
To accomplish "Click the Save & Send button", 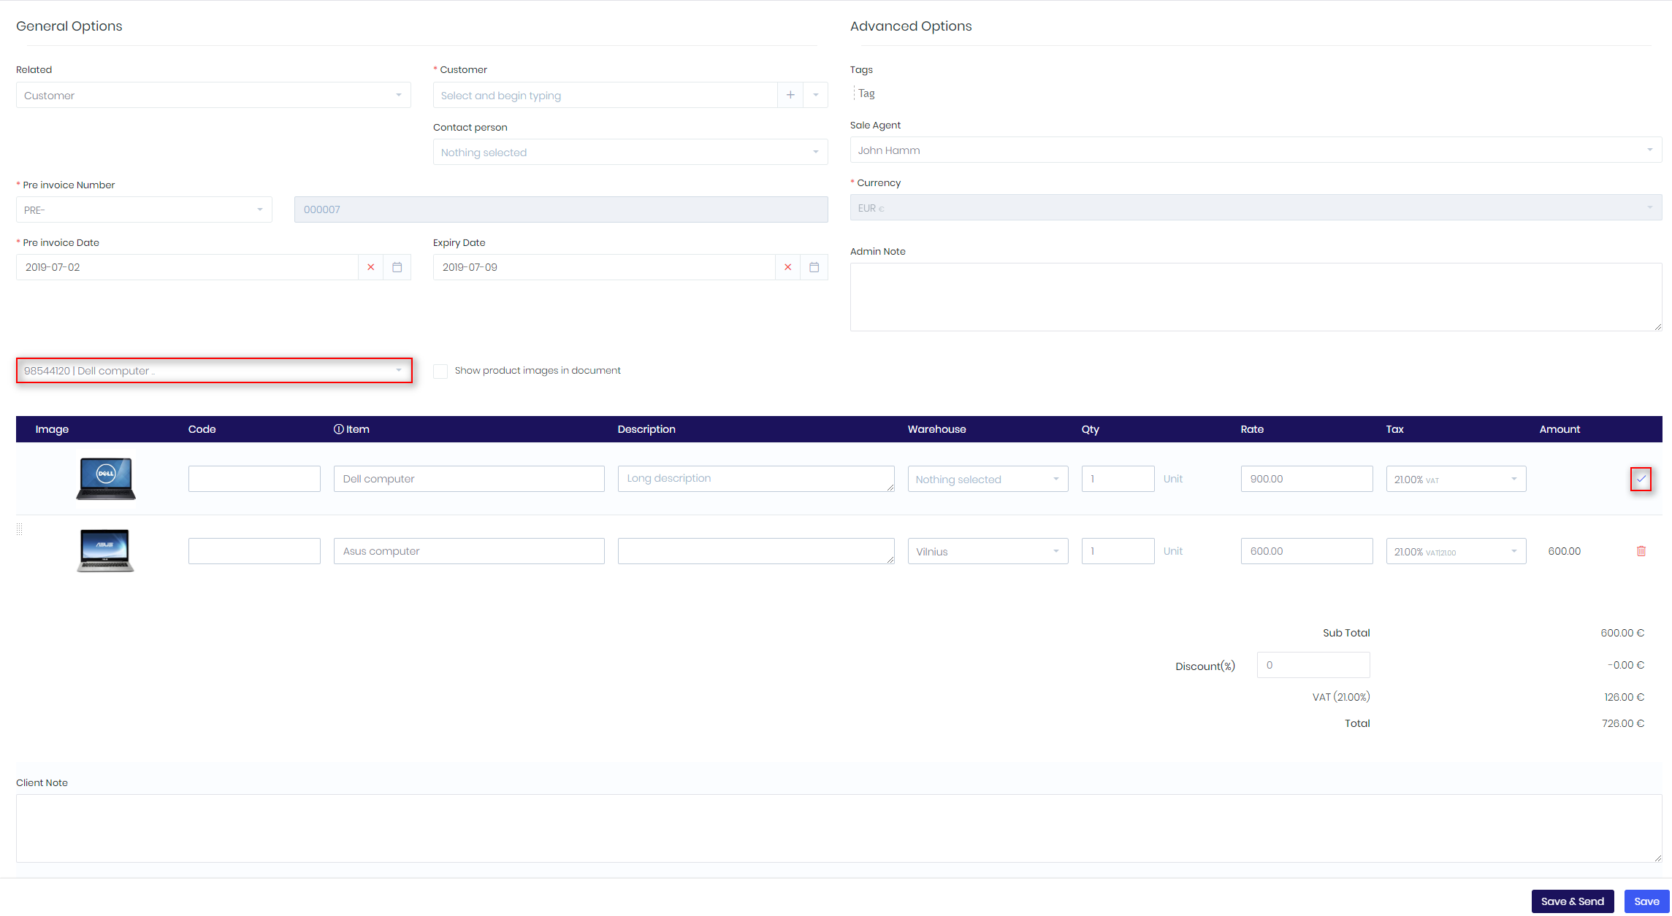I will click(1573, 901).
